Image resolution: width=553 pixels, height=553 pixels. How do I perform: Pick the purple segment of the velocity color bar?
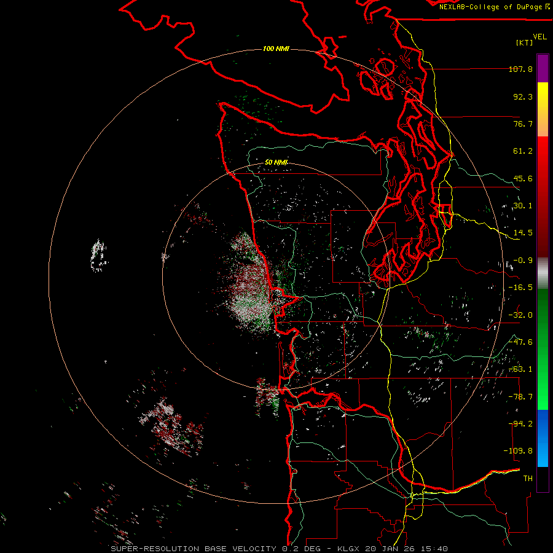point(543,68)
